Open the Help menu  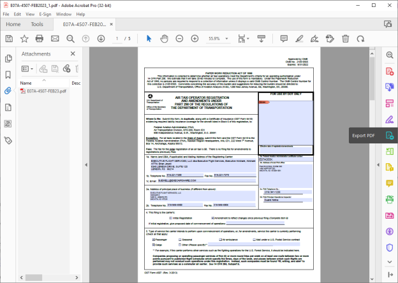pyautogui.click(x=80, y=14)
